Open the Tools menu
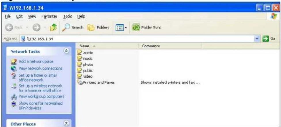The image size is (281, 127). pyautogui.click(x=68, y=16)
